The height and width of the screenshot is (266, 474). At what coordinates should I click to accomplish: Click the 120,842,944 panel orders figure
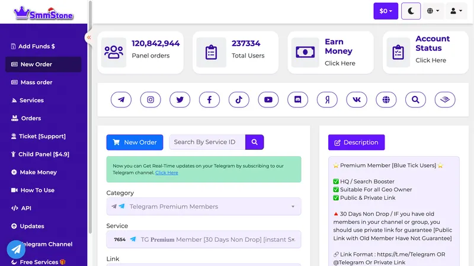(156, 43)
